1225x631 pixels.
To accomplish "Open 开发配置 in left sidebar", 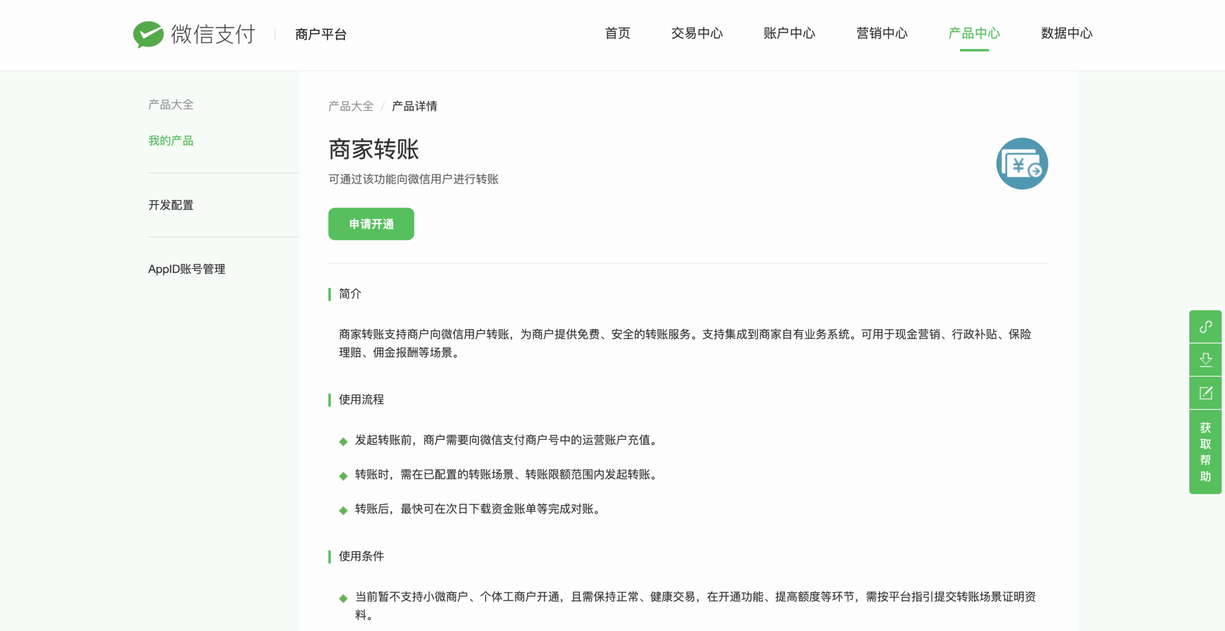I will 170,205.
